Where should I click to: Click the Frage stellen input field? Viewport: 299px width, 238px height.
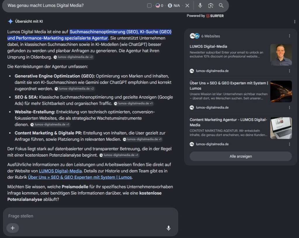click(91, 216)
